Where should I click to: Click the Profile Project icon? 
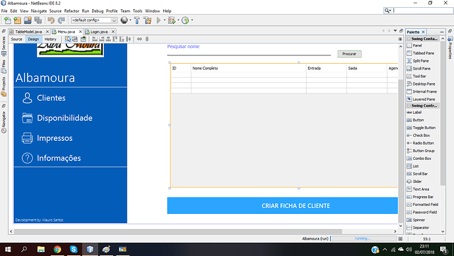pos(186,20)
